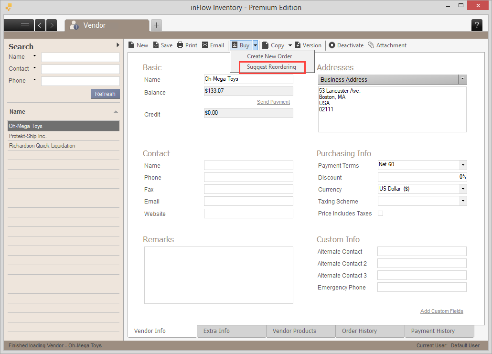
Task: Open the Contact search filter dropdown
Action: point(34,68)
